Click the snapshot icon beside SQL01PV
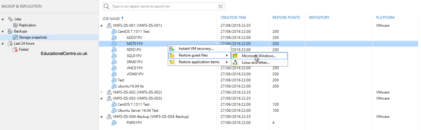421x130 pixels. click(114, 56)
